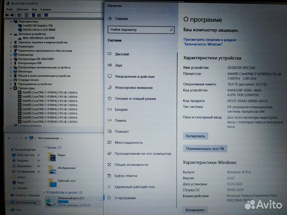This screenshot has height=215, width=287.
Task: Select Контроллеры запоминающих устройств row
Action: (x=44, y=67)
